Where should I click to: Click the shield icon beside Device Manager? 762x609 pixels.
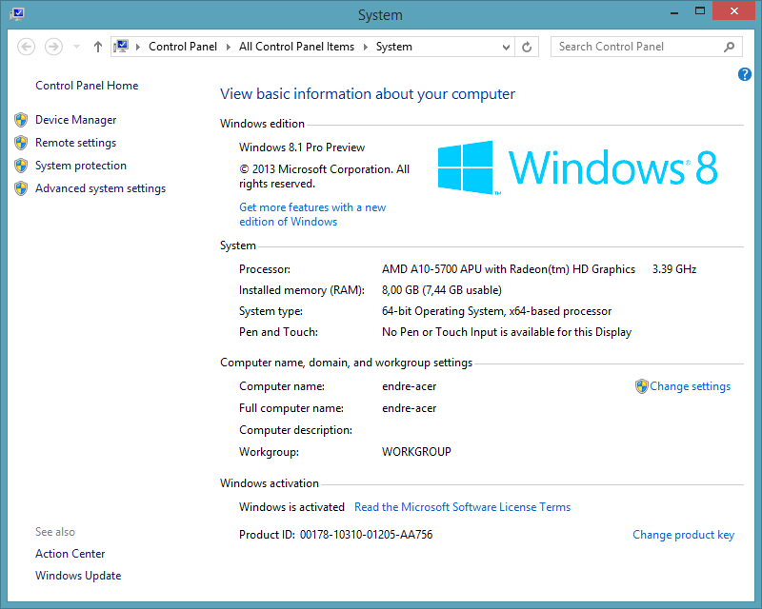21,120
